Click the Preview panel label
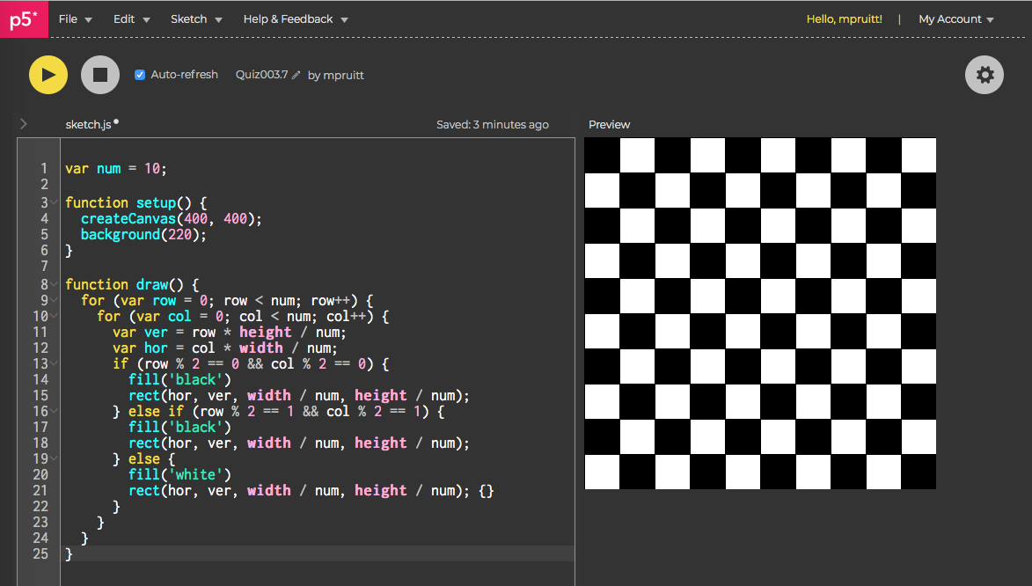 coord(609,124)
